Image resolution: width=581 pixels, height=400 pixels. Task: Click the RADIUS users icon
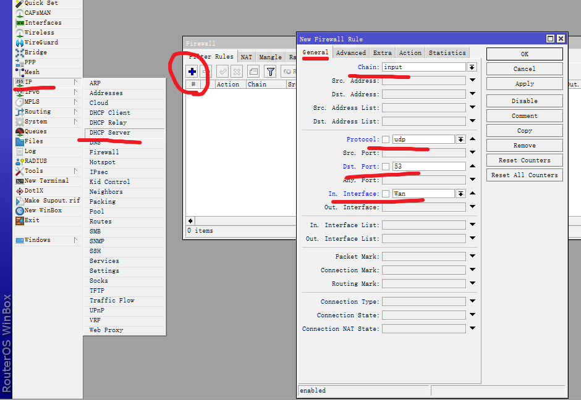click(x=20, y=161)
